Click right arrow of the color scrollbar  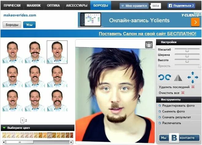(x=71, y=142)
